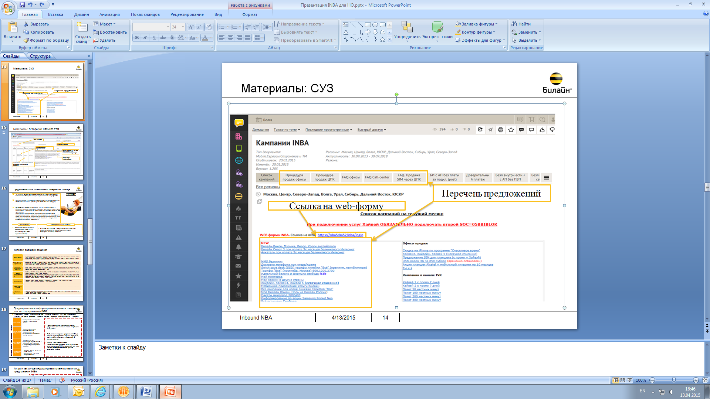Select slide 16 thumbnail
The width and height of the screenshot is (710, 399).
46,212
